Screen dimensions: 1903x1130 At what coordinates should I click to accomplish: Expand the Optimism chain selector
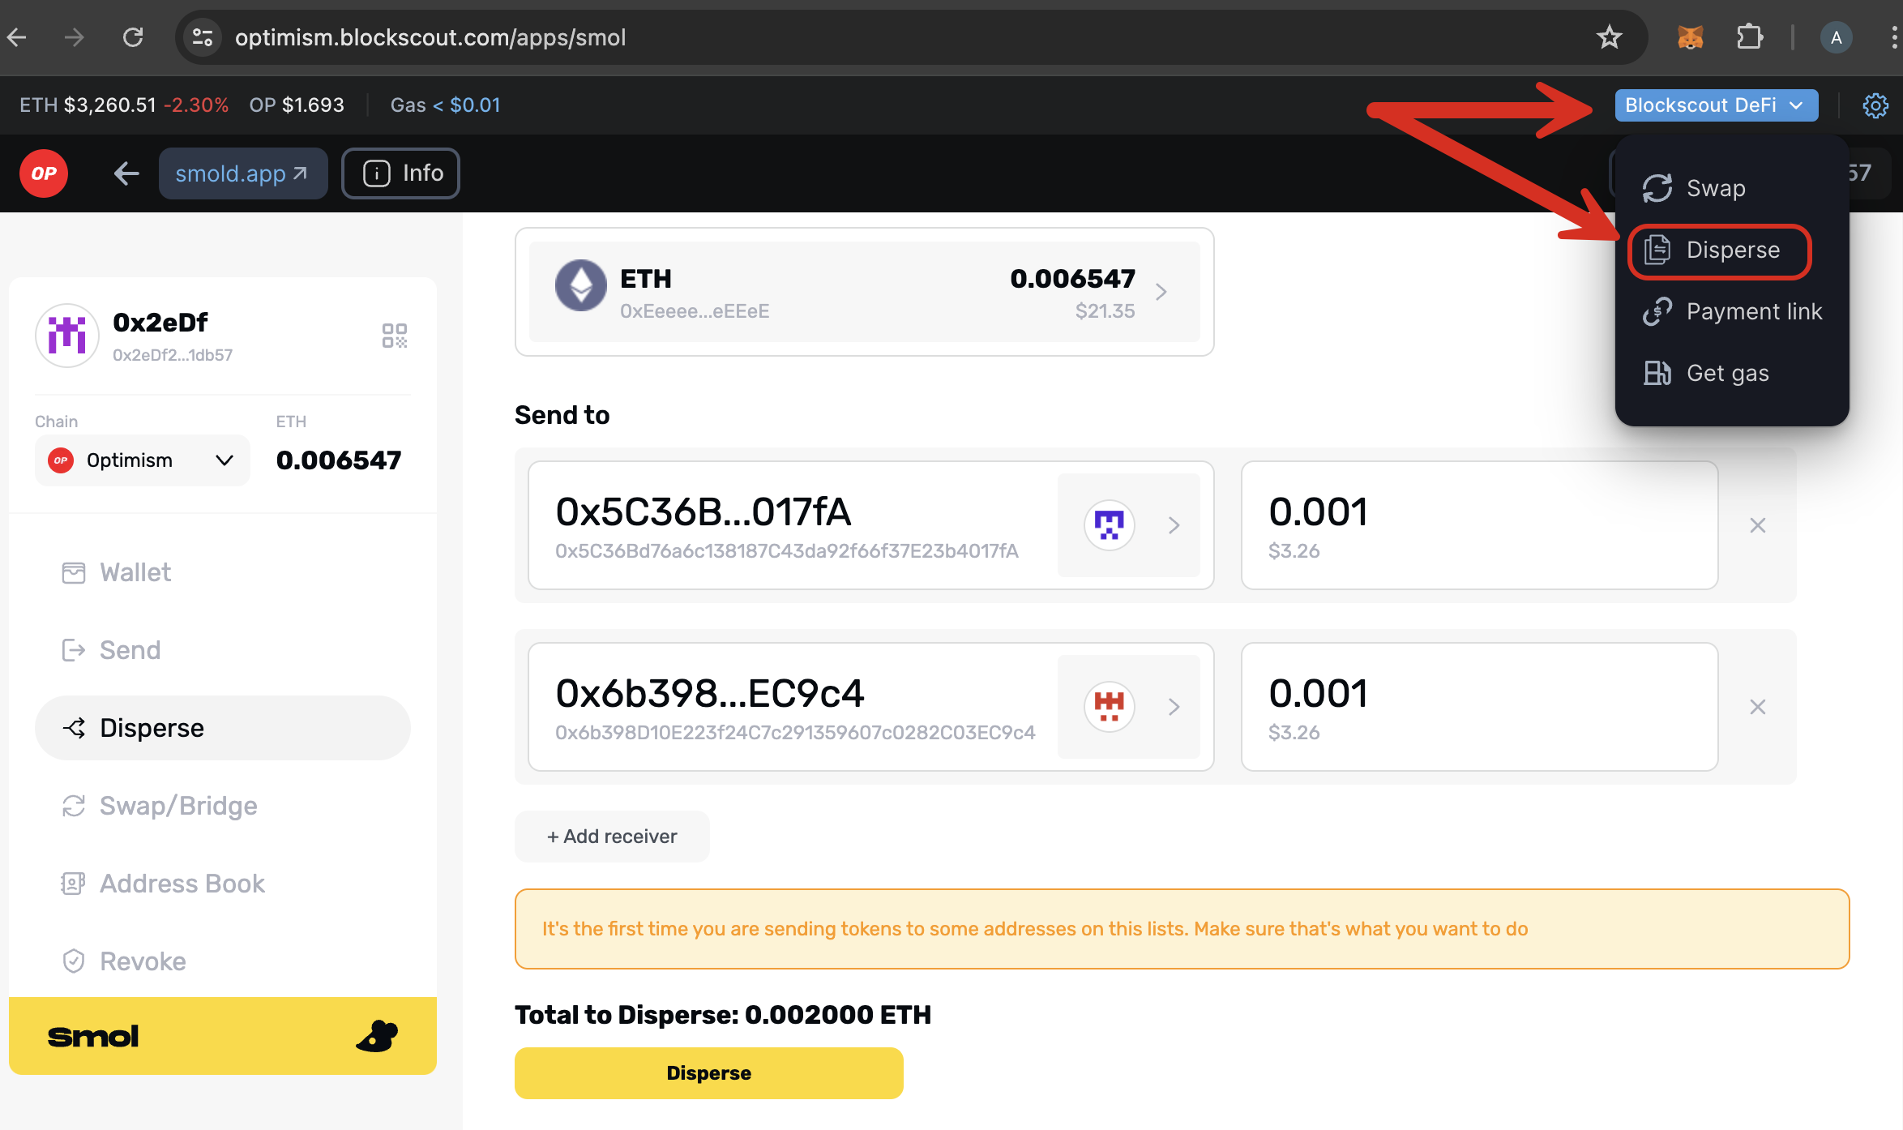click(x=142, y=460)
